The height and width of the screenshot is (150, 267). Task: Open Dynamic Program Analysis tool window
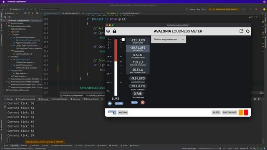pos(62,145)
